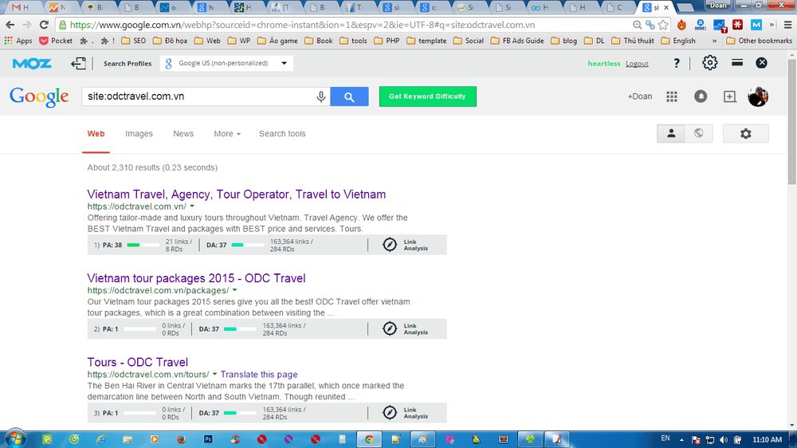The width and height of the screenshot is (797, 448).
Task: Open Photoshop from the taskbar
Action: [208, 439]
